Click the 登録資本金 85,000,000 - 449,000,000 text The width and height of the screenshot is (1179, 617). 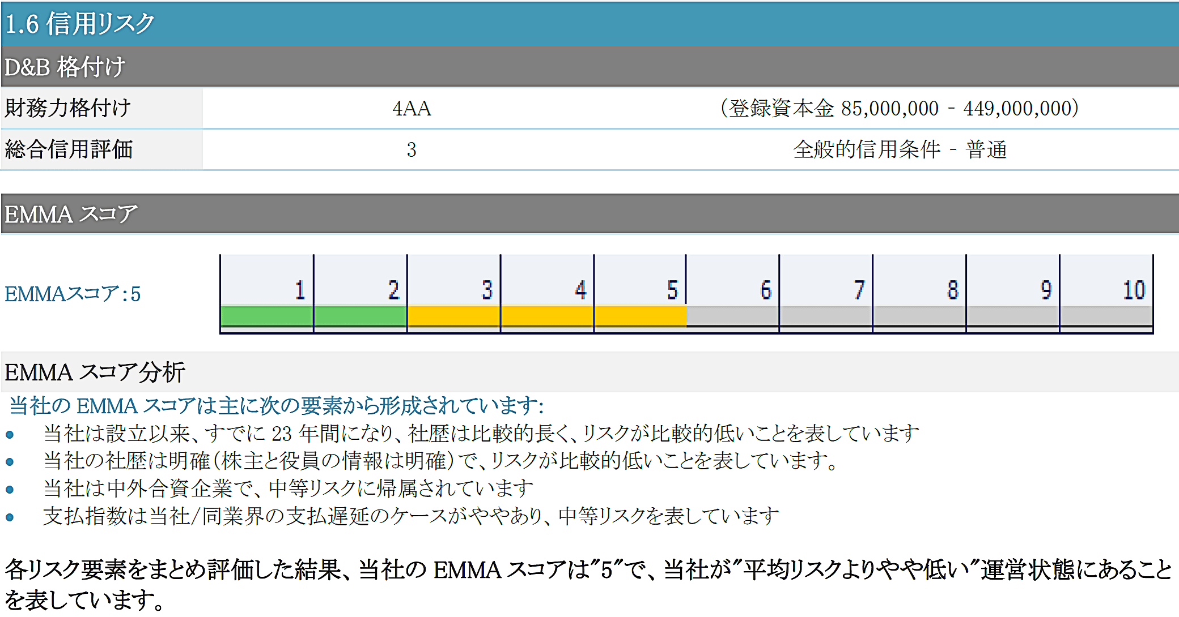tap(900, 108)
